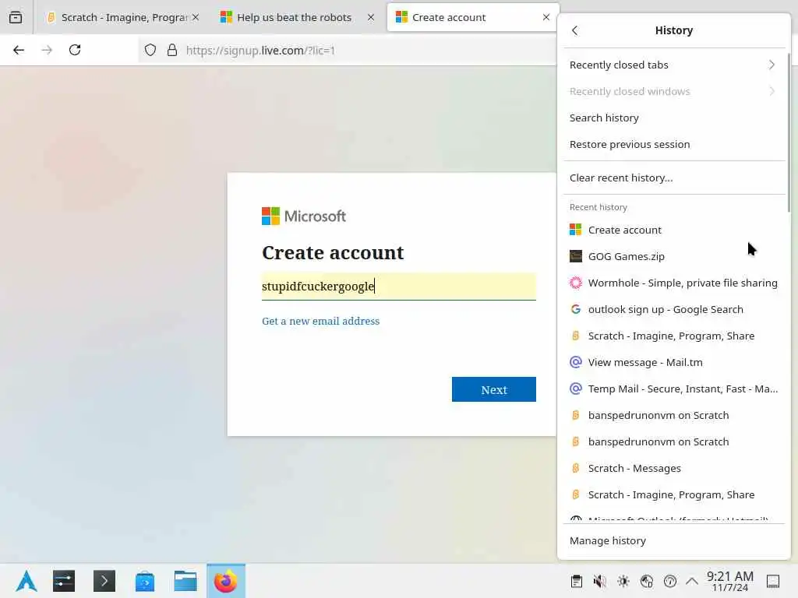798x598 pixels.
Task: Click the Microsoft logo on the form
Action: [x=304, y=216]
